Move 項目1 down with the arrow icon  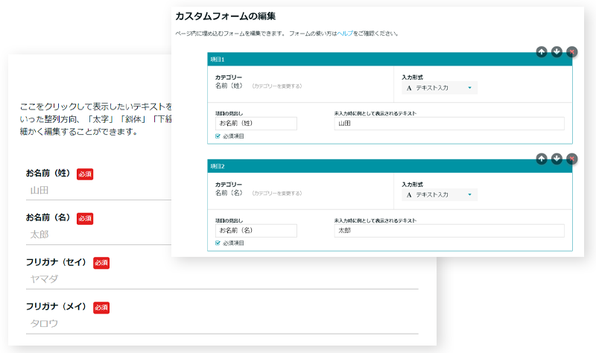click(x=557, y=51)
